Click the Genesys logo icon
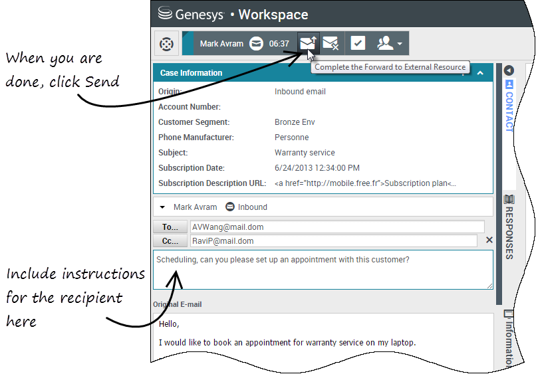Image resolution: width=536 pixels, height=374 pixels. [x=165, y=14]
